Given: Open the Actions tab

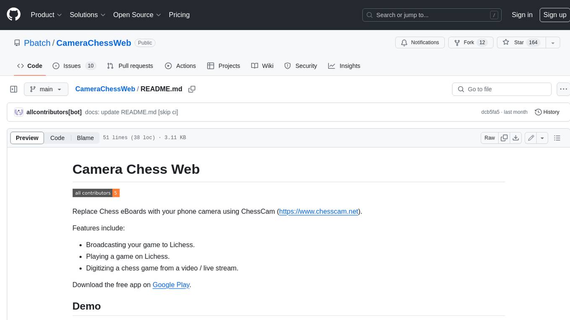Looking at the screenshot, I should point(180,66).
